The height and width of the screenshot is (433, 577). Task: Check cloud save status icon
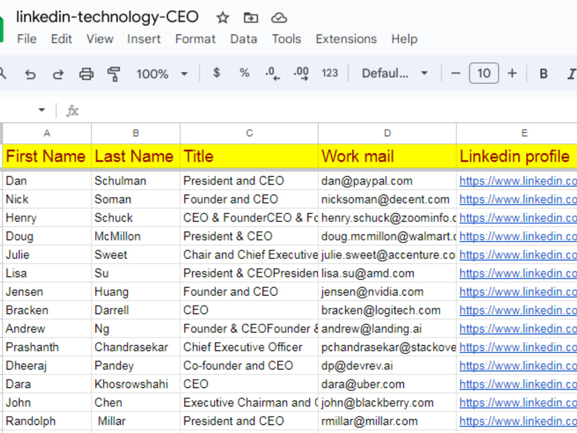point(279,18)
